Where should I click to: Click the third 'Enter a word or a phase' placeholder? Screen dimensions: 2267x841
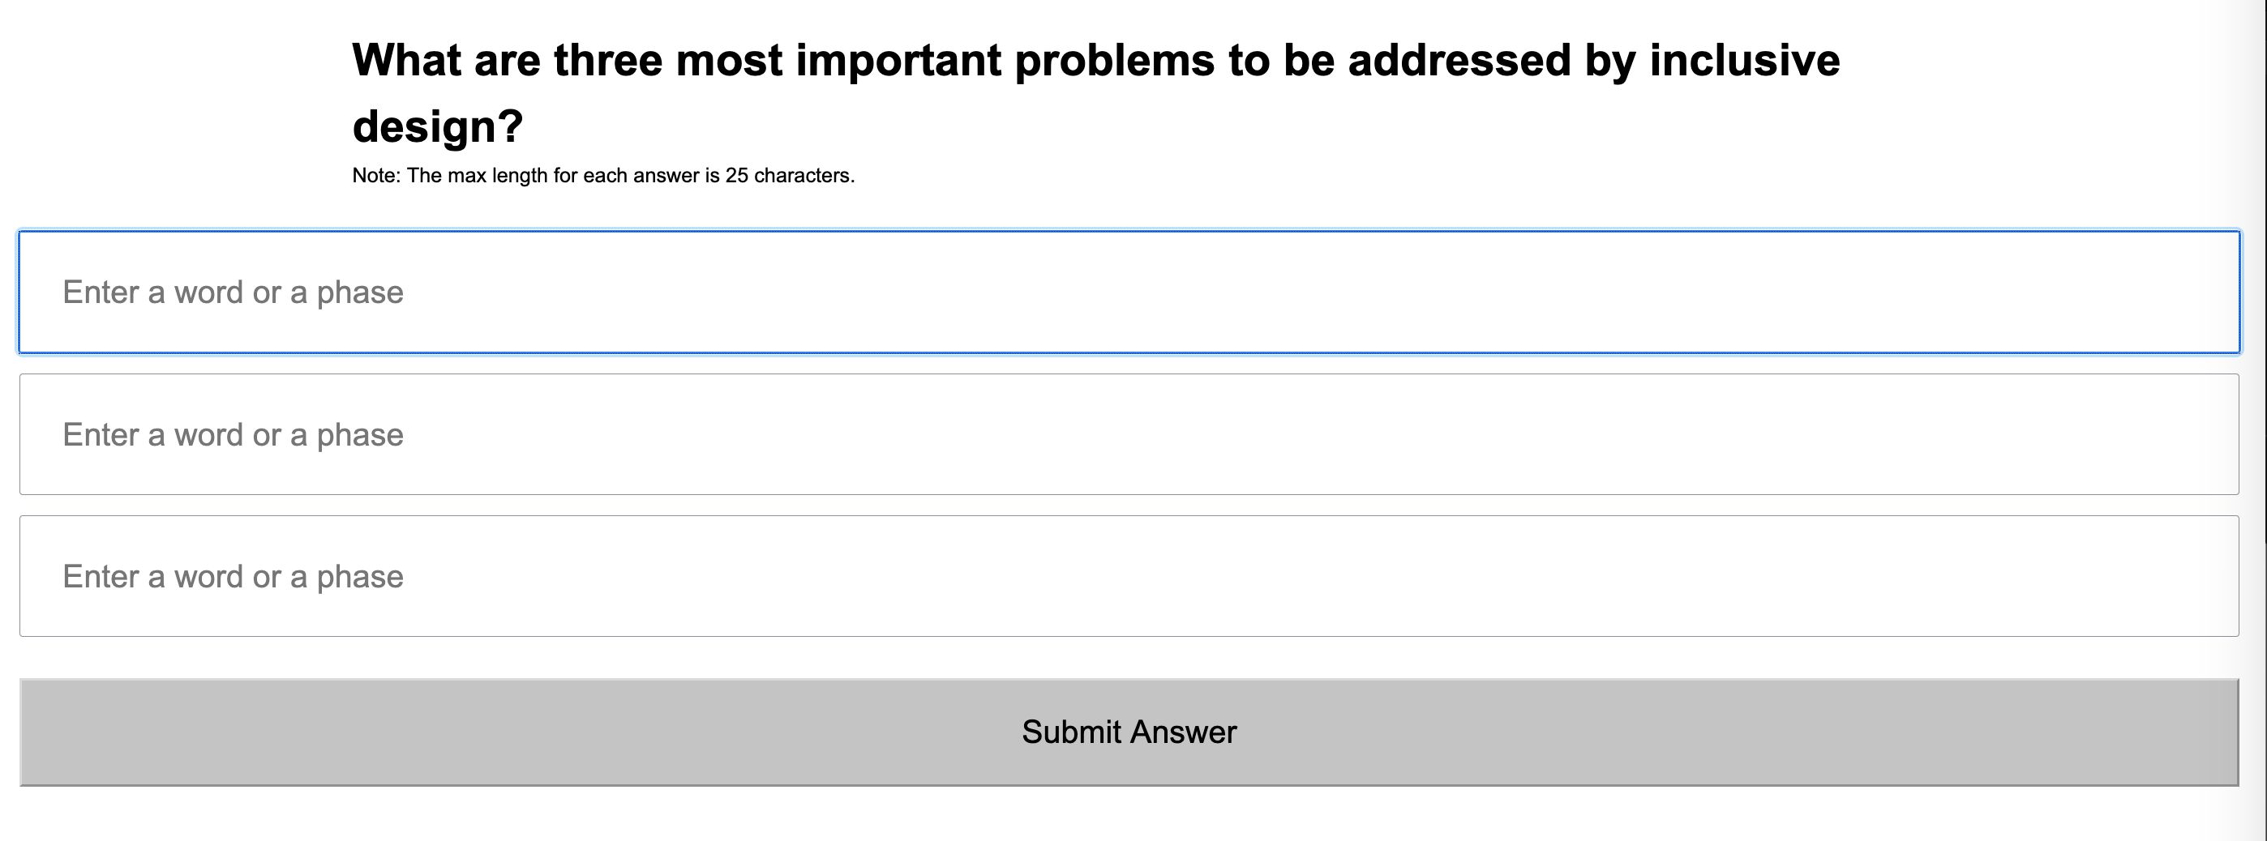(x=233, y=576)
